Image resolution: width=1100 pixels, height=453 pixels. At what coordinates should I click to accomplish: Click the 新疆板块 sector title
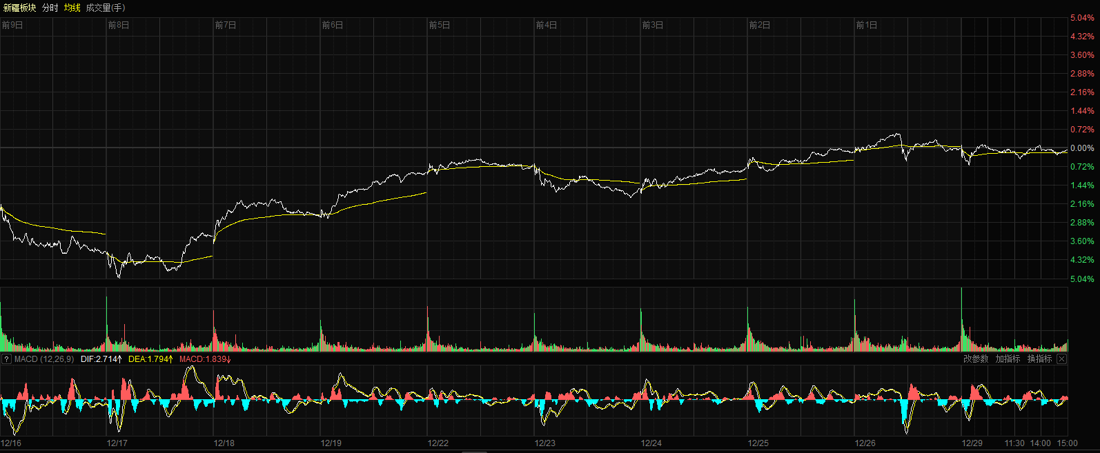19,8
